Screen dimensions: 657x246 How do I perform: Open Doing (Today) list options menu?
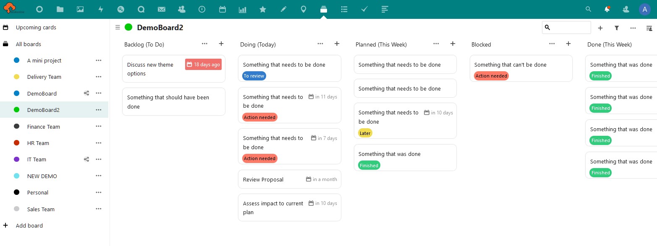tap(320, 44)
